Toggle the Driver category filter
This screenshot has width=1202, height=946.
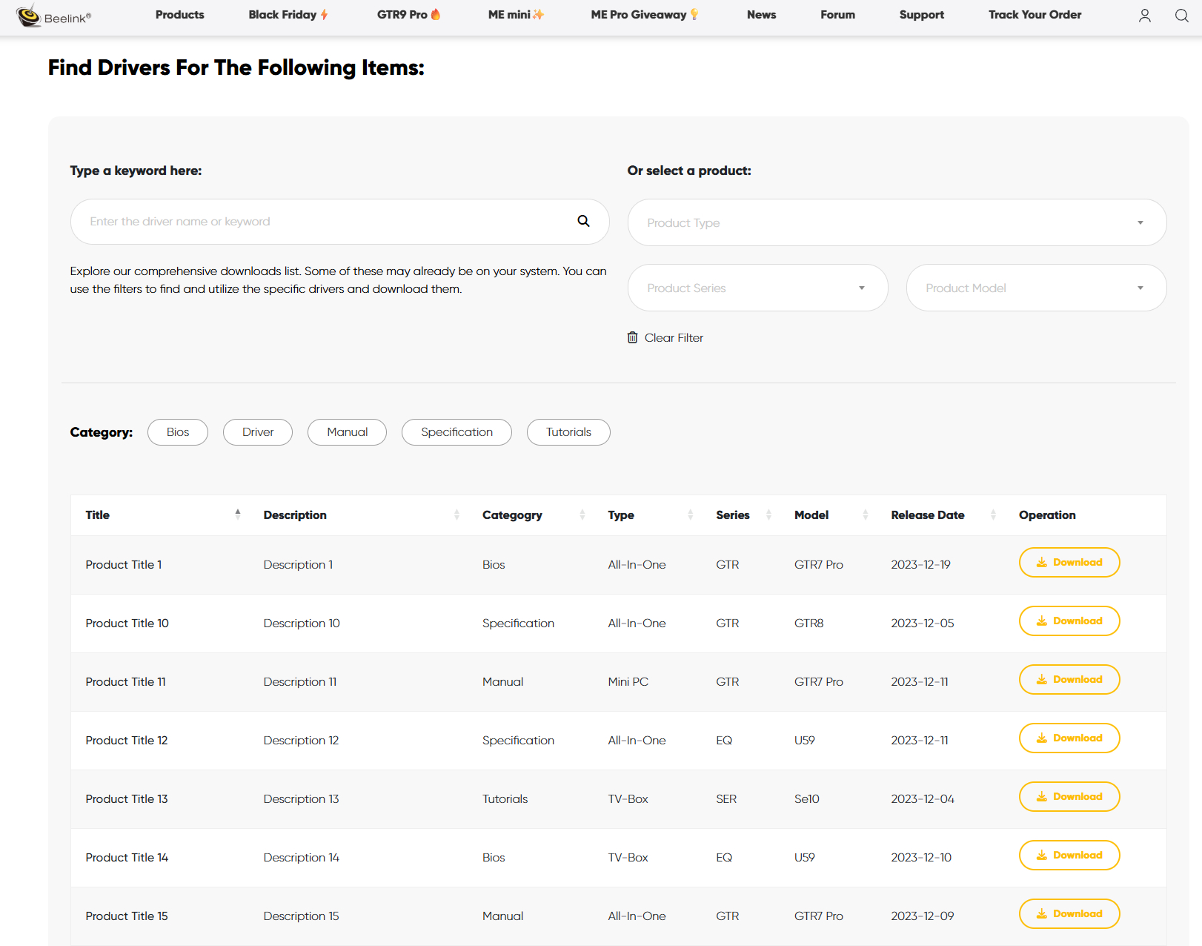point(257,432)
